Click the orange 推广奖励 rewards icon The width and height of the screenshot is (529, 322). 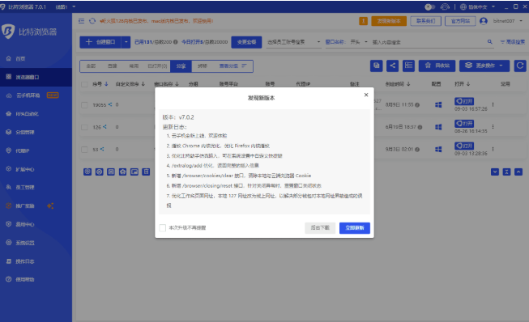pos(9,205)
